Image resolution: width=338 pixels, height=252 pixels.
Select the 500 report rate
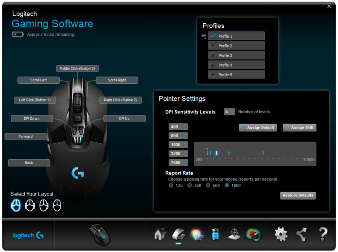(208, 185)
